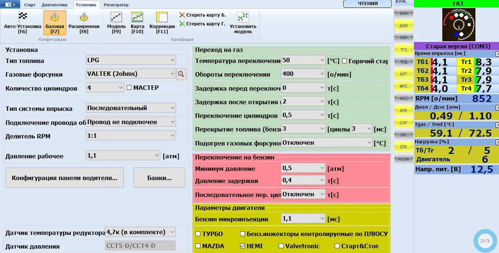Click the APE indicator button
Viewport: 499px width, 253px height.
pyautogui.click(x=404, y=110)
